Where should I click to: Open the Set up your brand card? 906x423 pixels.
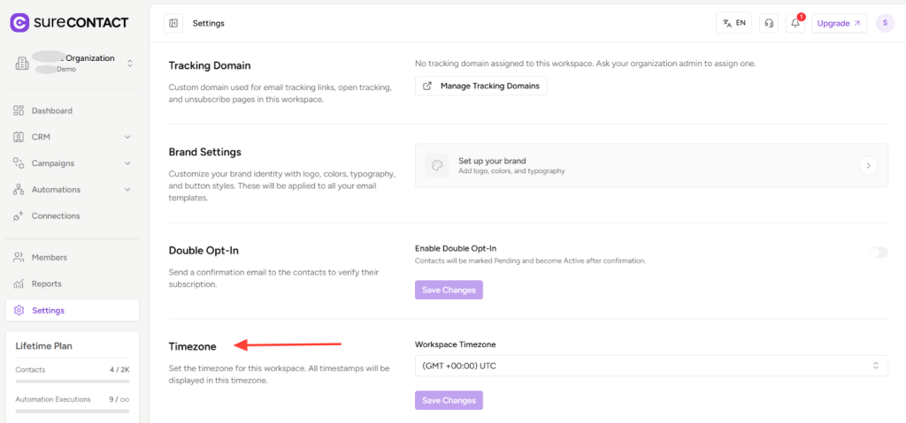pyautogui.click(x=650, y=166)
